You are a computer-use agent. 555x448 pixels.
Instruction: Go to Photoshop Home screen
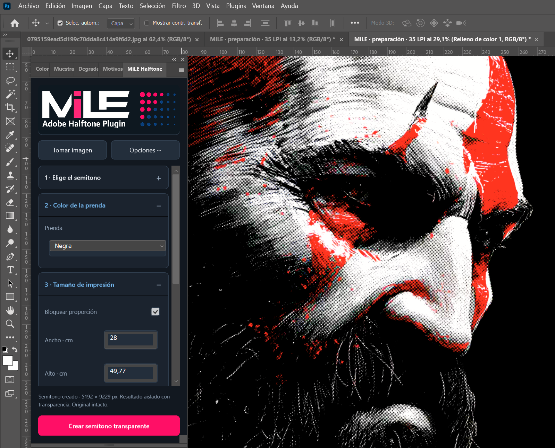point(15,23)
